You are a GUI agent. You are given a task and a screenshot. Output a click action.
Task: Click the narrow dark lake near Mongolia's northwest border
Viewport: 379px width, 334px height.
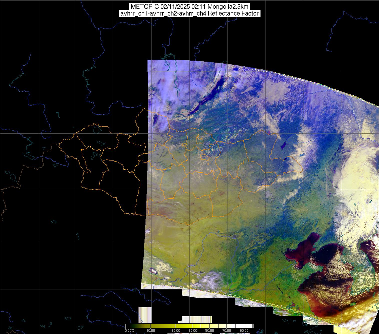(155, 120)
